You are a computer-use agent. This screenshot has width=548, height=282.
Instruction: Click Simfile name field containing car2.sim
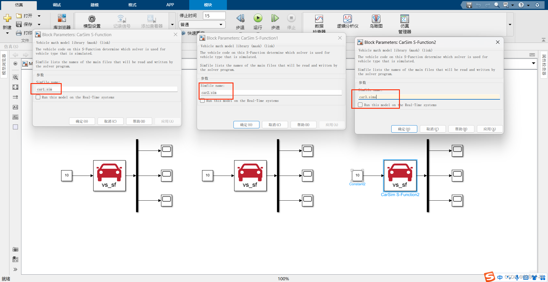pos(271,93)
